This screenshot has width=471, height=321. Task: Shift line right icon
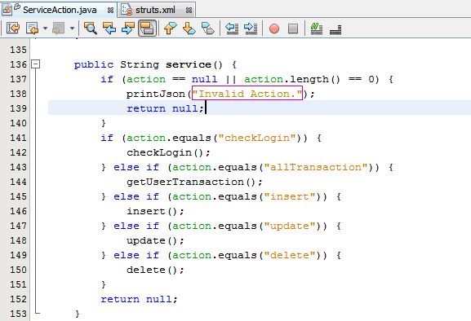click(x=251, y=29)
